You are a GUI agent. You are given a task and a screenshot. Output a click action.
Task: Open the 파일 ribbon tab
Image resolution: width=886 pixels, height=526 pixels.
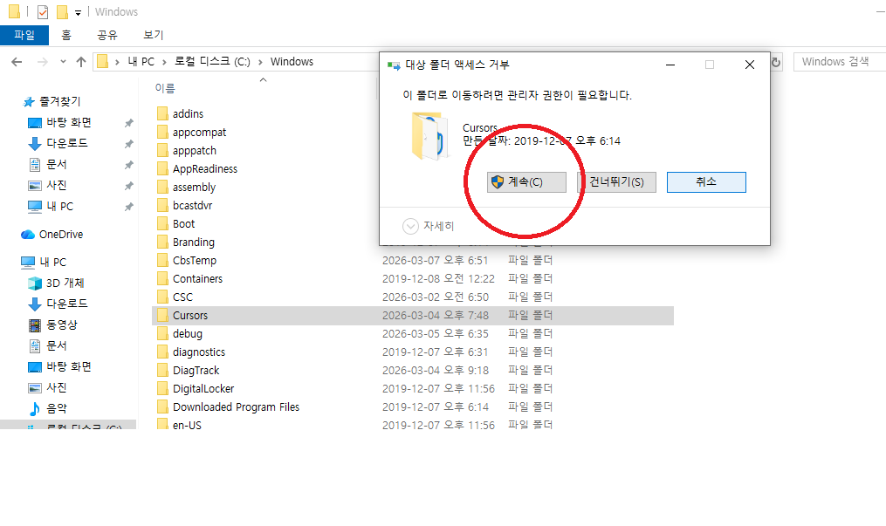[24, 35]
